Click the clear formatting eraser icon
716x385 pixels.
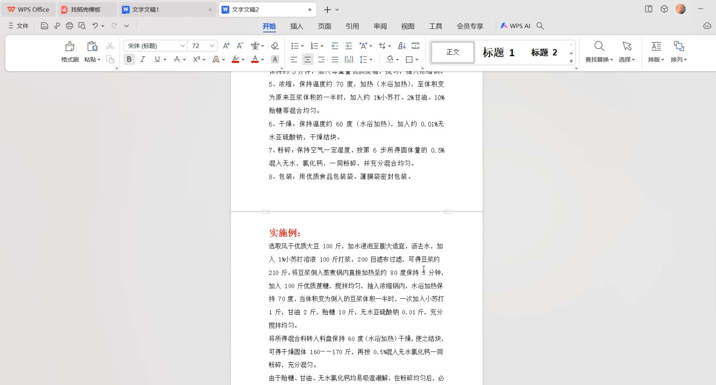click(274, 46)
